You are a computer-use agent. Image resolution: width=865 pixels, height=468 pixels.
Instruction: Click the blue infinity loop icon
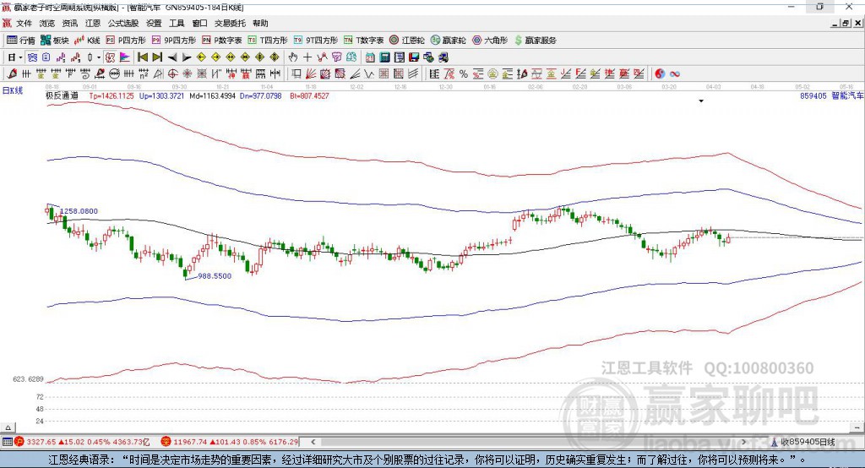[x=675, y=74]
